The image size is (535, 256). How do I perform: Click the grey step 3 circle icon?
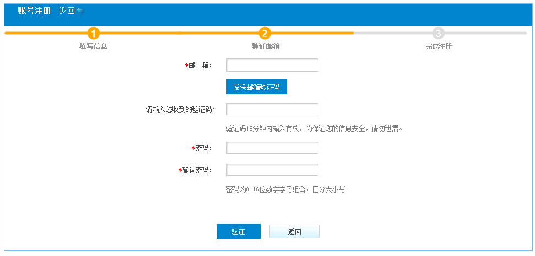click(438, 33)
